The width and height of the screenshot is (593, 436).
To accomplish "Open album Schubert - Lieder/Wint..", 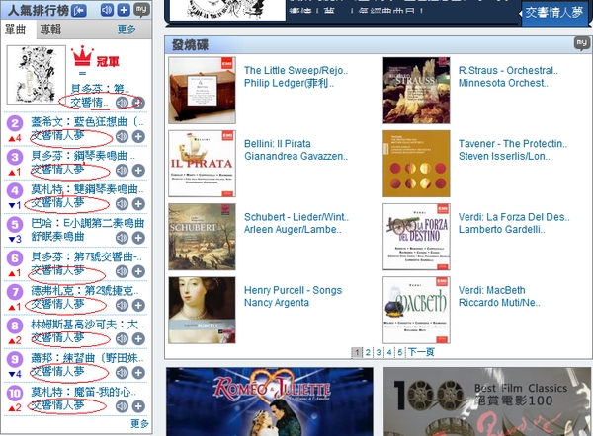I will point(296,217).
